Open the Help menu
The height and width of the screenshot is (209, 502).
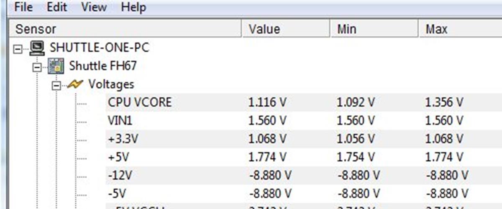coord(133,7)
